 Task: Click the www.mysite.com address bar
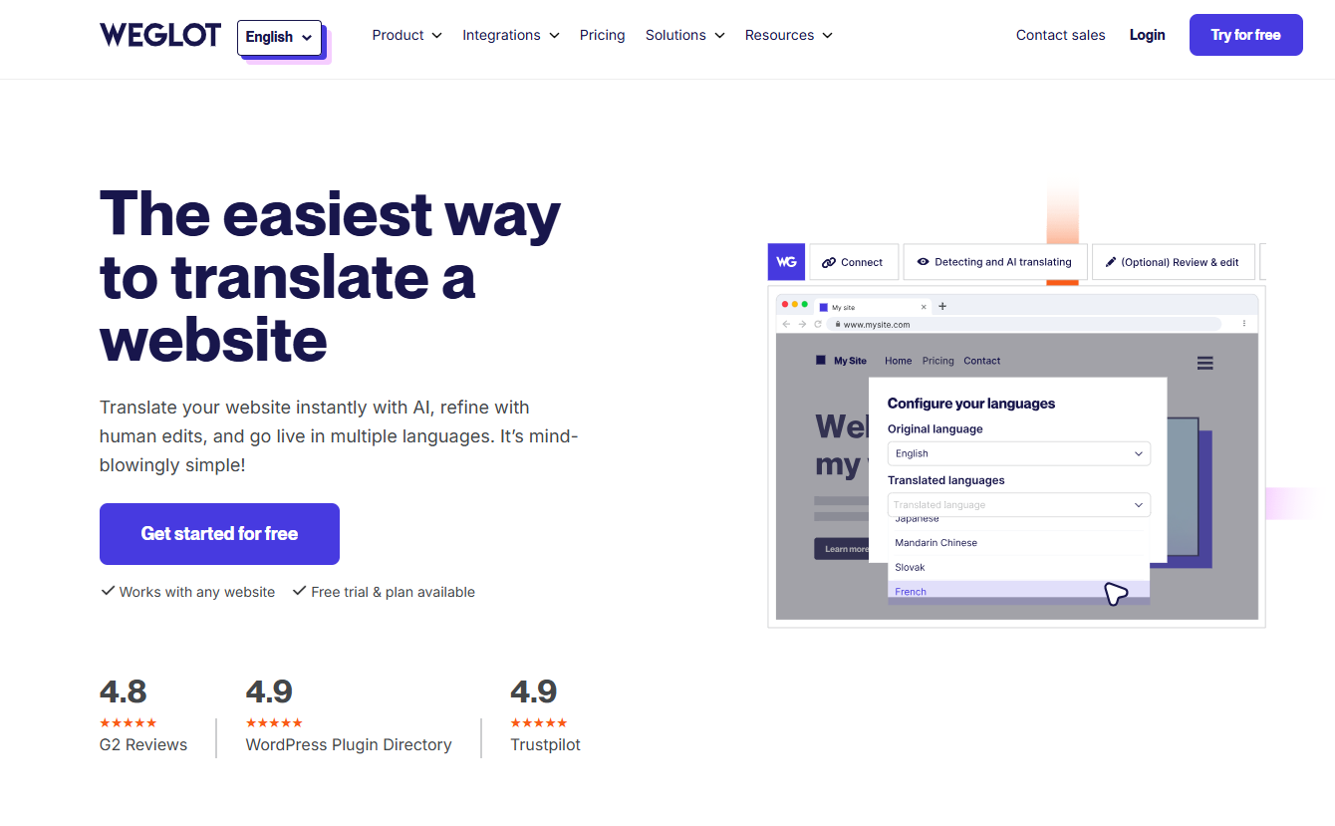click(1023, 324)
